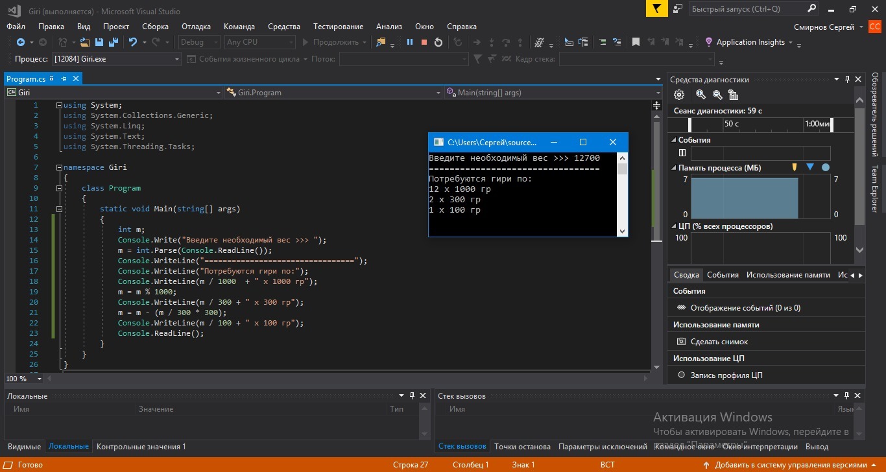Open the Giri project scope dropdown

point(114,93)
